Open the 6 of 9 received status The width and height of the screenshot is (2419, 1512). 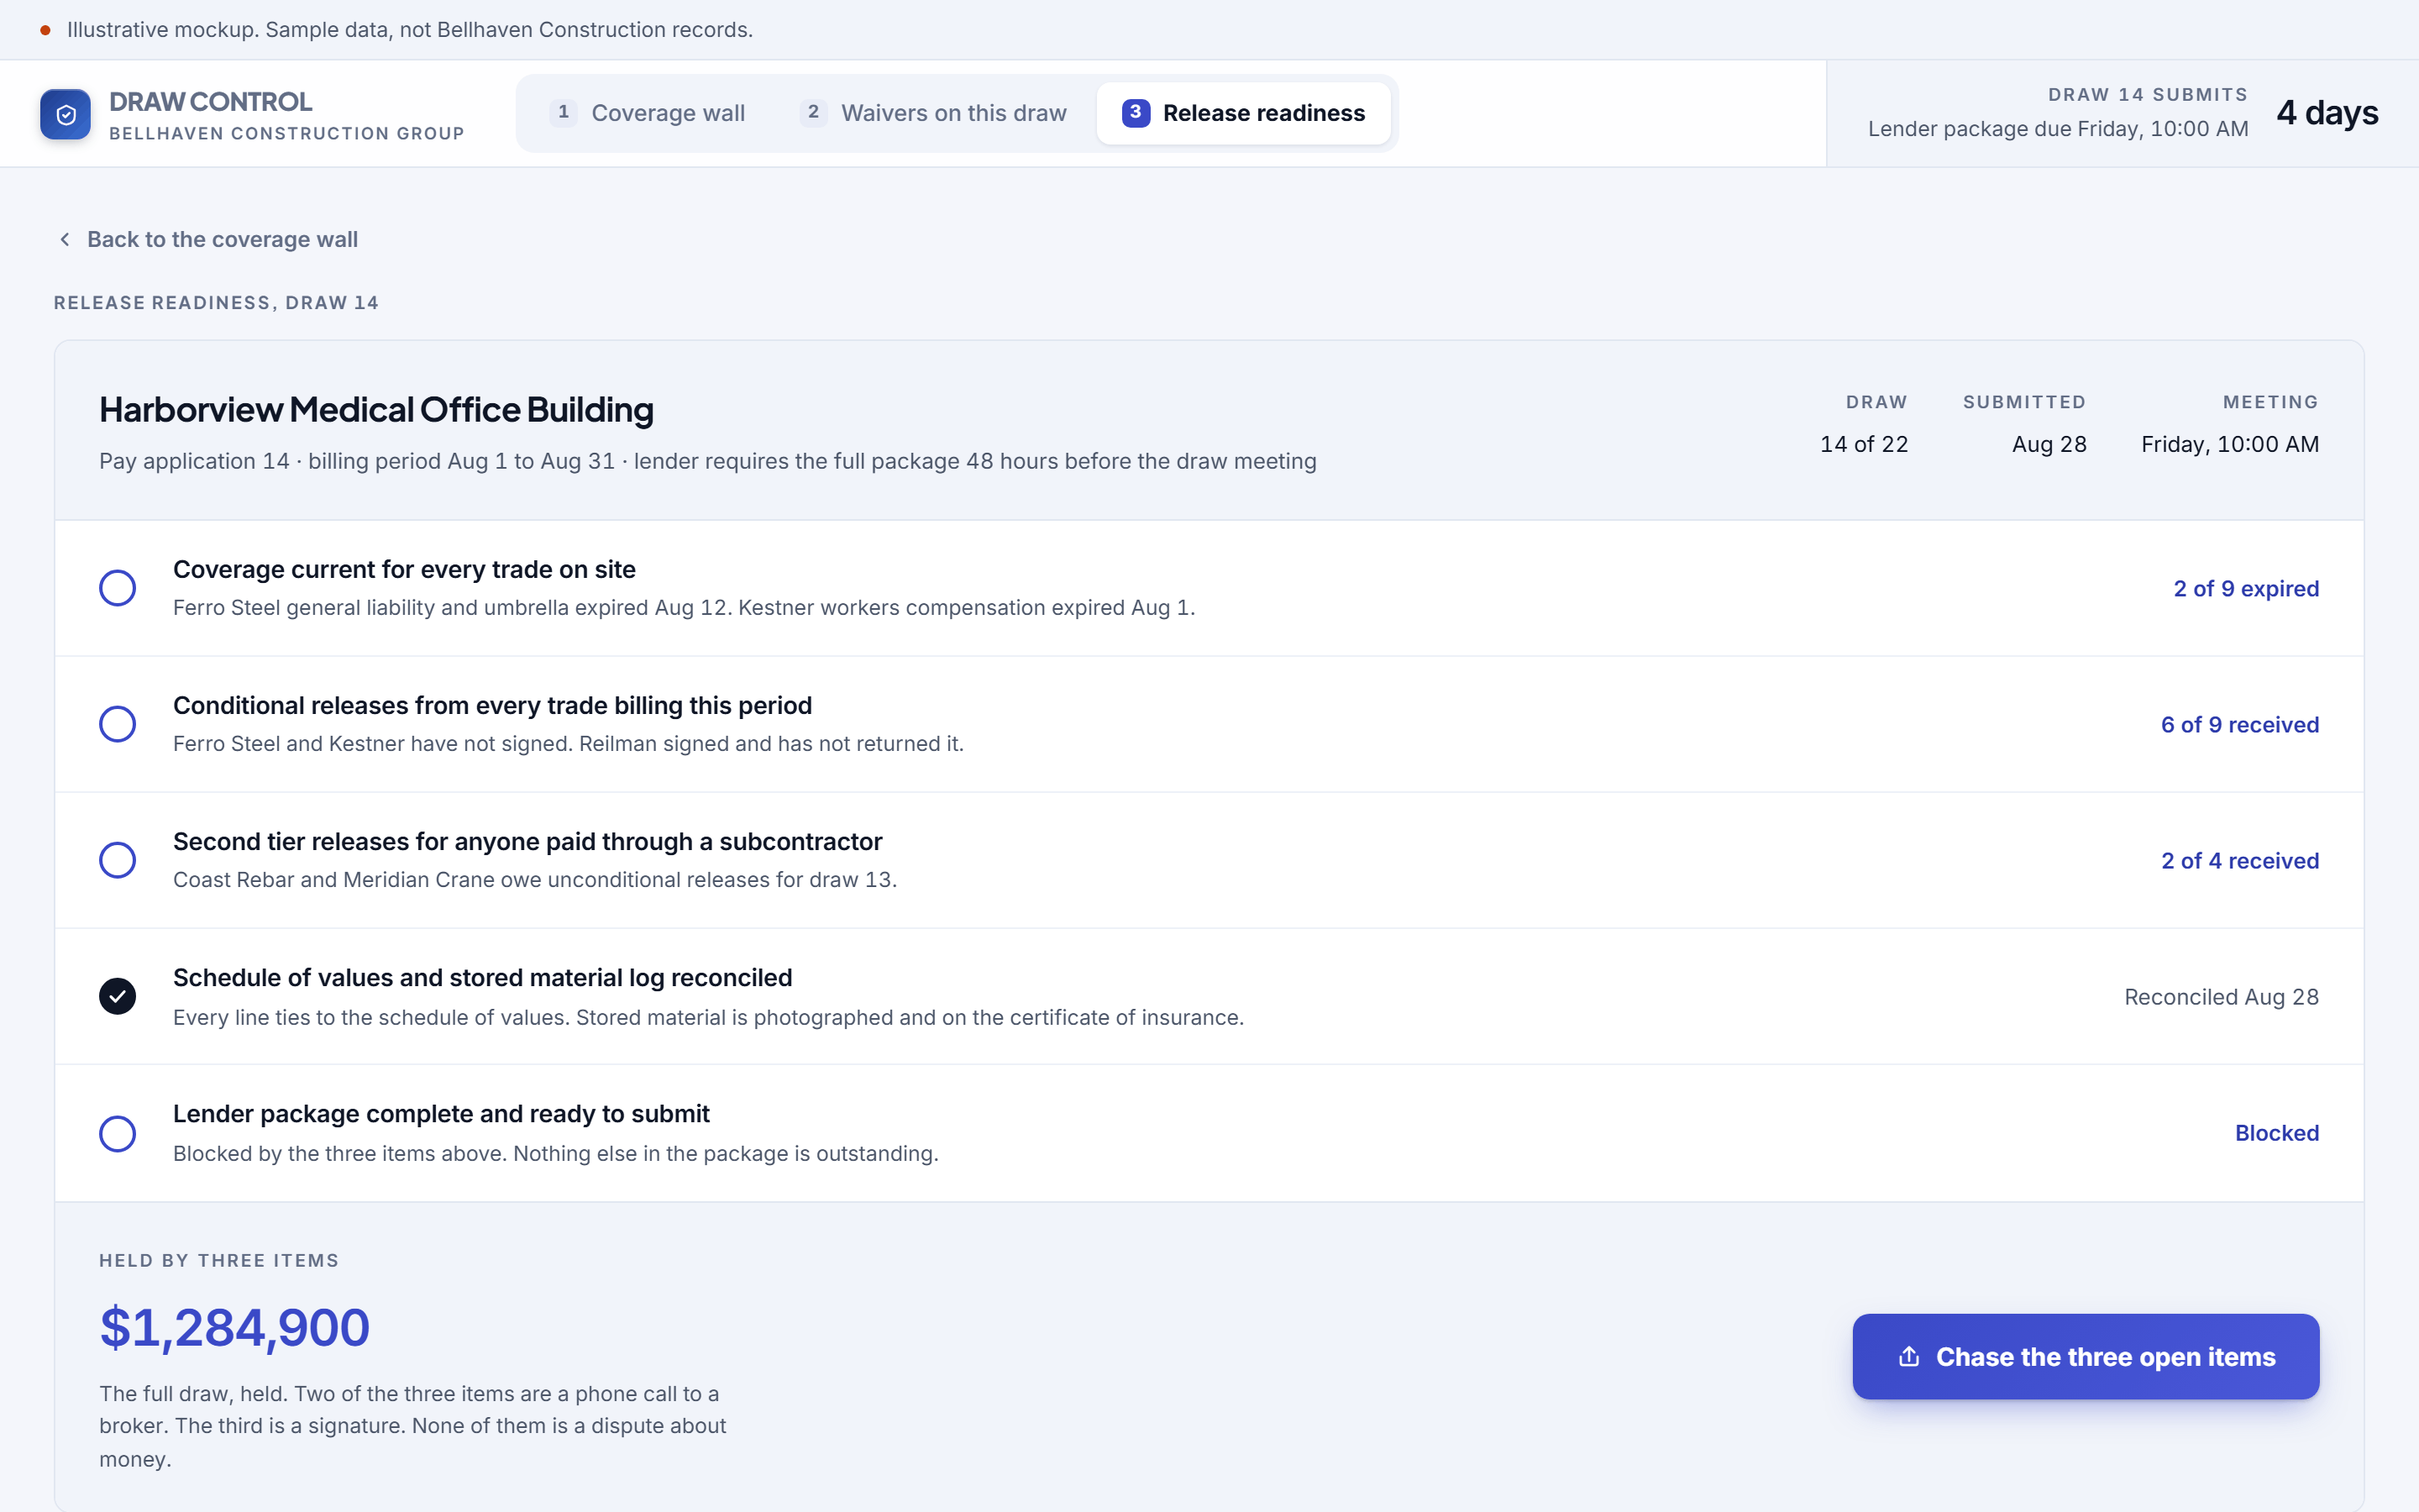coord(2240,724)
